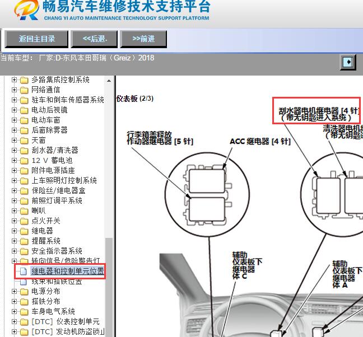The width and height of the screenshot is (363, 337).
Task: Click the [DTC] 仪表控制单元 folder icon
Action: tap(24, 322)
